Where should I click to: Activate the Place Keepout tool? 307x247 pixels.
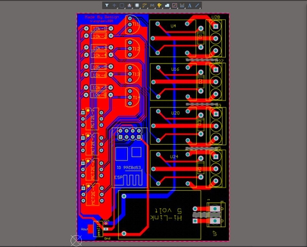click(x=175, y=6)
